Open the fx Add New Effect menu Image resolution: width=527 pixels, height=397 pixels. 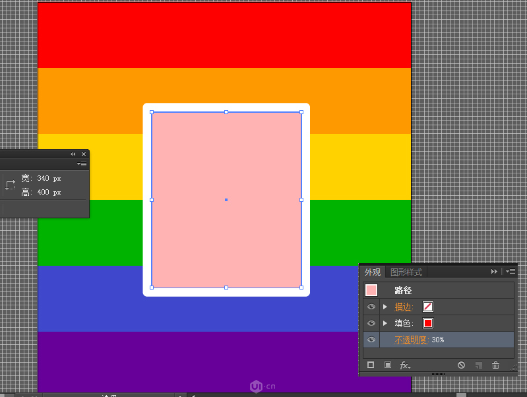405,365
